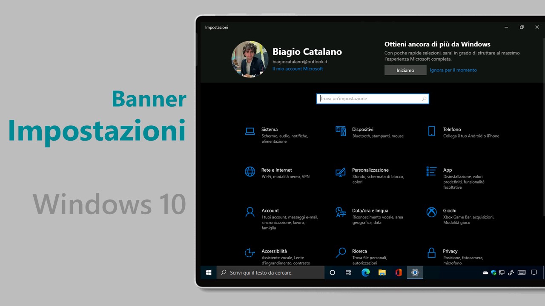545x306 pixels.
Task: Click the Trova un'impostazione search field
Action: [x=373, y=99]
